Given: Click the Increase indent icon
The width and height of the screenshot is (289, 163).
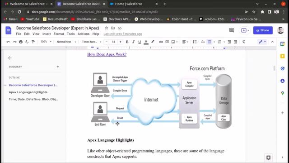Looking at the screenshot, I should click(236, 42).
